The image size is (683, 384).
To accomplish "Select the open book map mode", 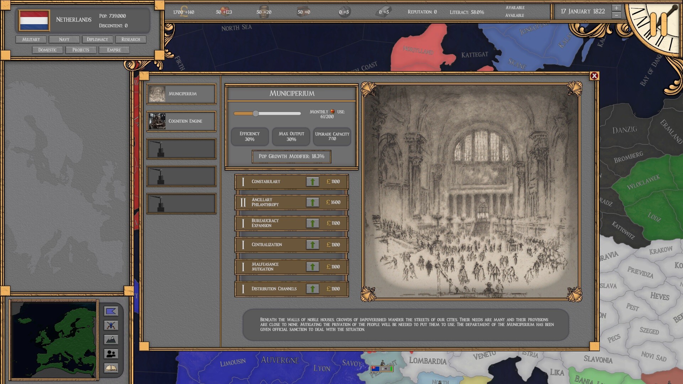I will point(111,368).
